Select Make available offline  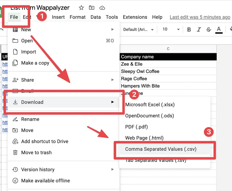point(64,180)
